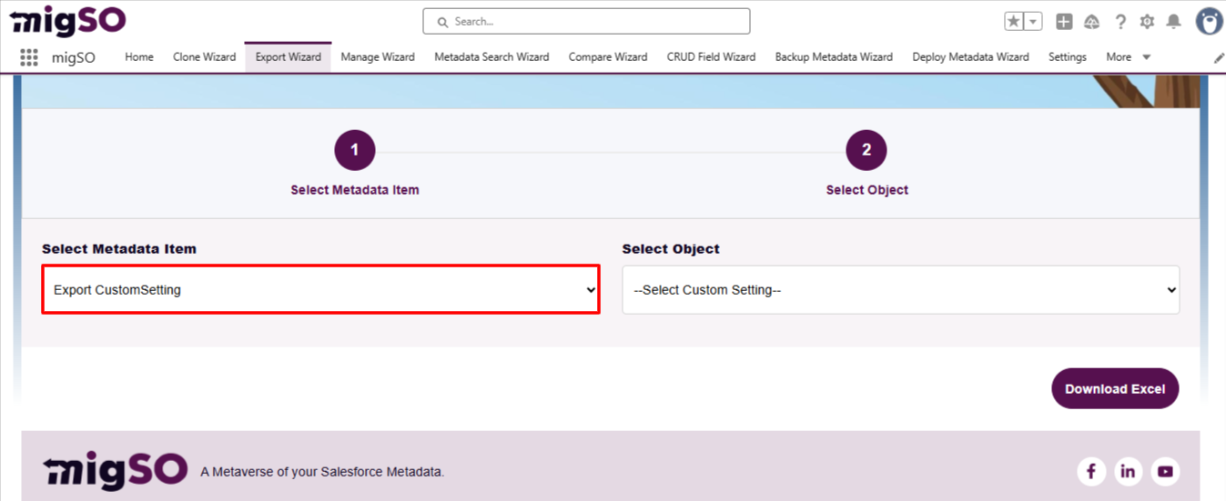This screenshot has width=1226, height=501.
Task: Open the YouTube link in the footer
Action: point(1165,471)
